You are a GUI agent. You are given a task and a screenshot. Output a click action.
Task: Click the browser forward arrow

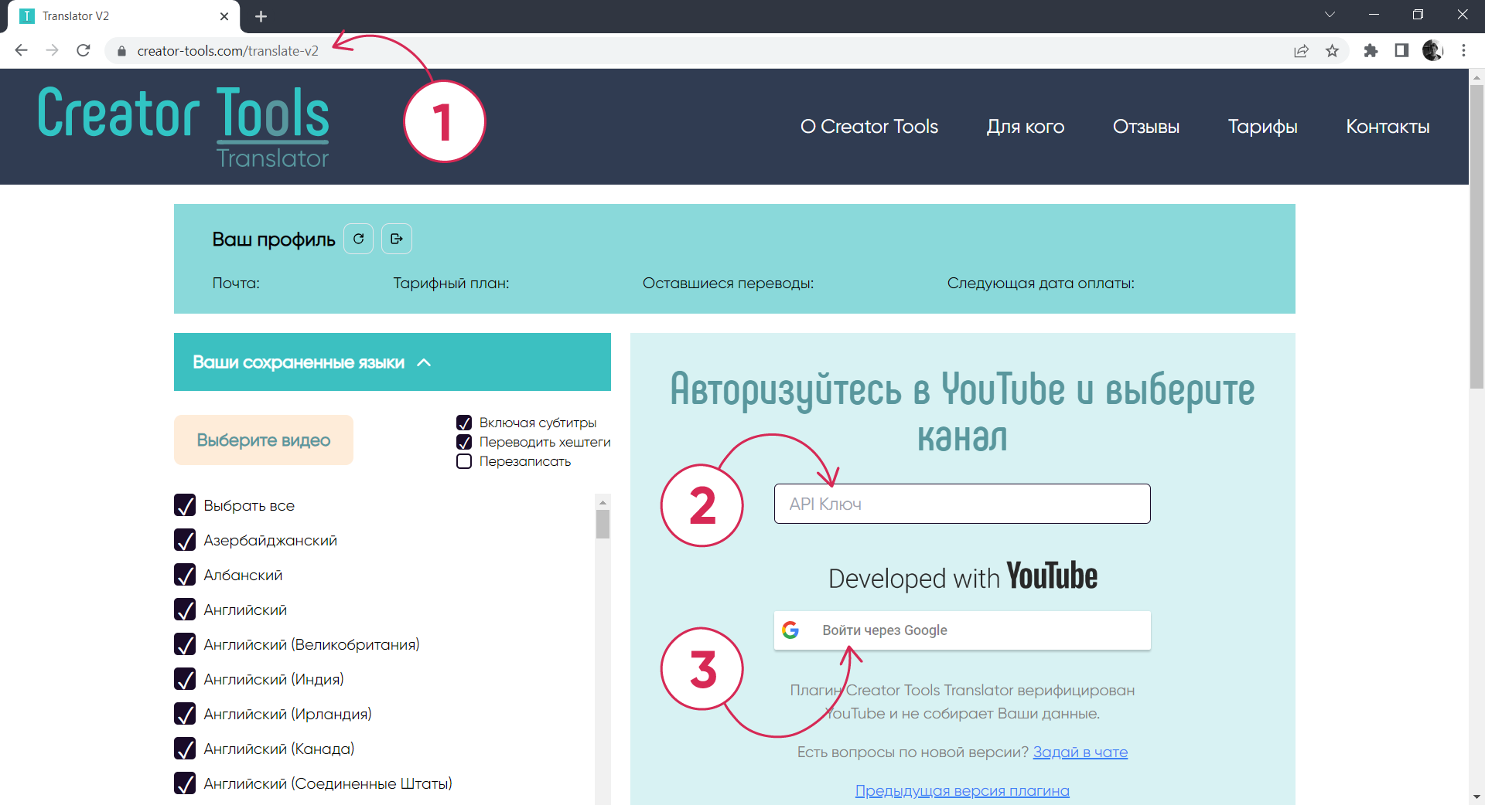(x=52, y=50)
